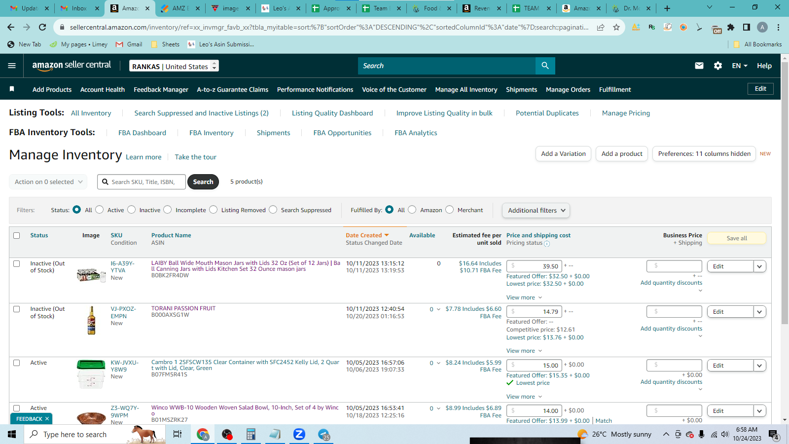Open 'Listing Quality Dashboard' listing tool
The width and height of the screenshot is (789, 444).
[332, 113]
